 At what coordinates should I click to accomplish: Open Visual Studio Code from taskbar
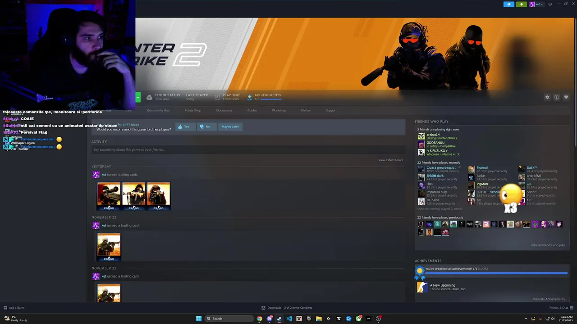point(289,319)
